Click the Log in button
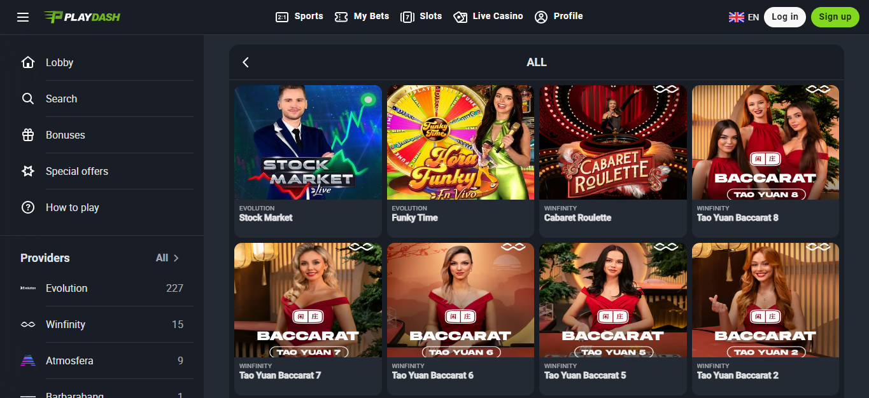Screen dimensions: 869x398 point(785,17)
